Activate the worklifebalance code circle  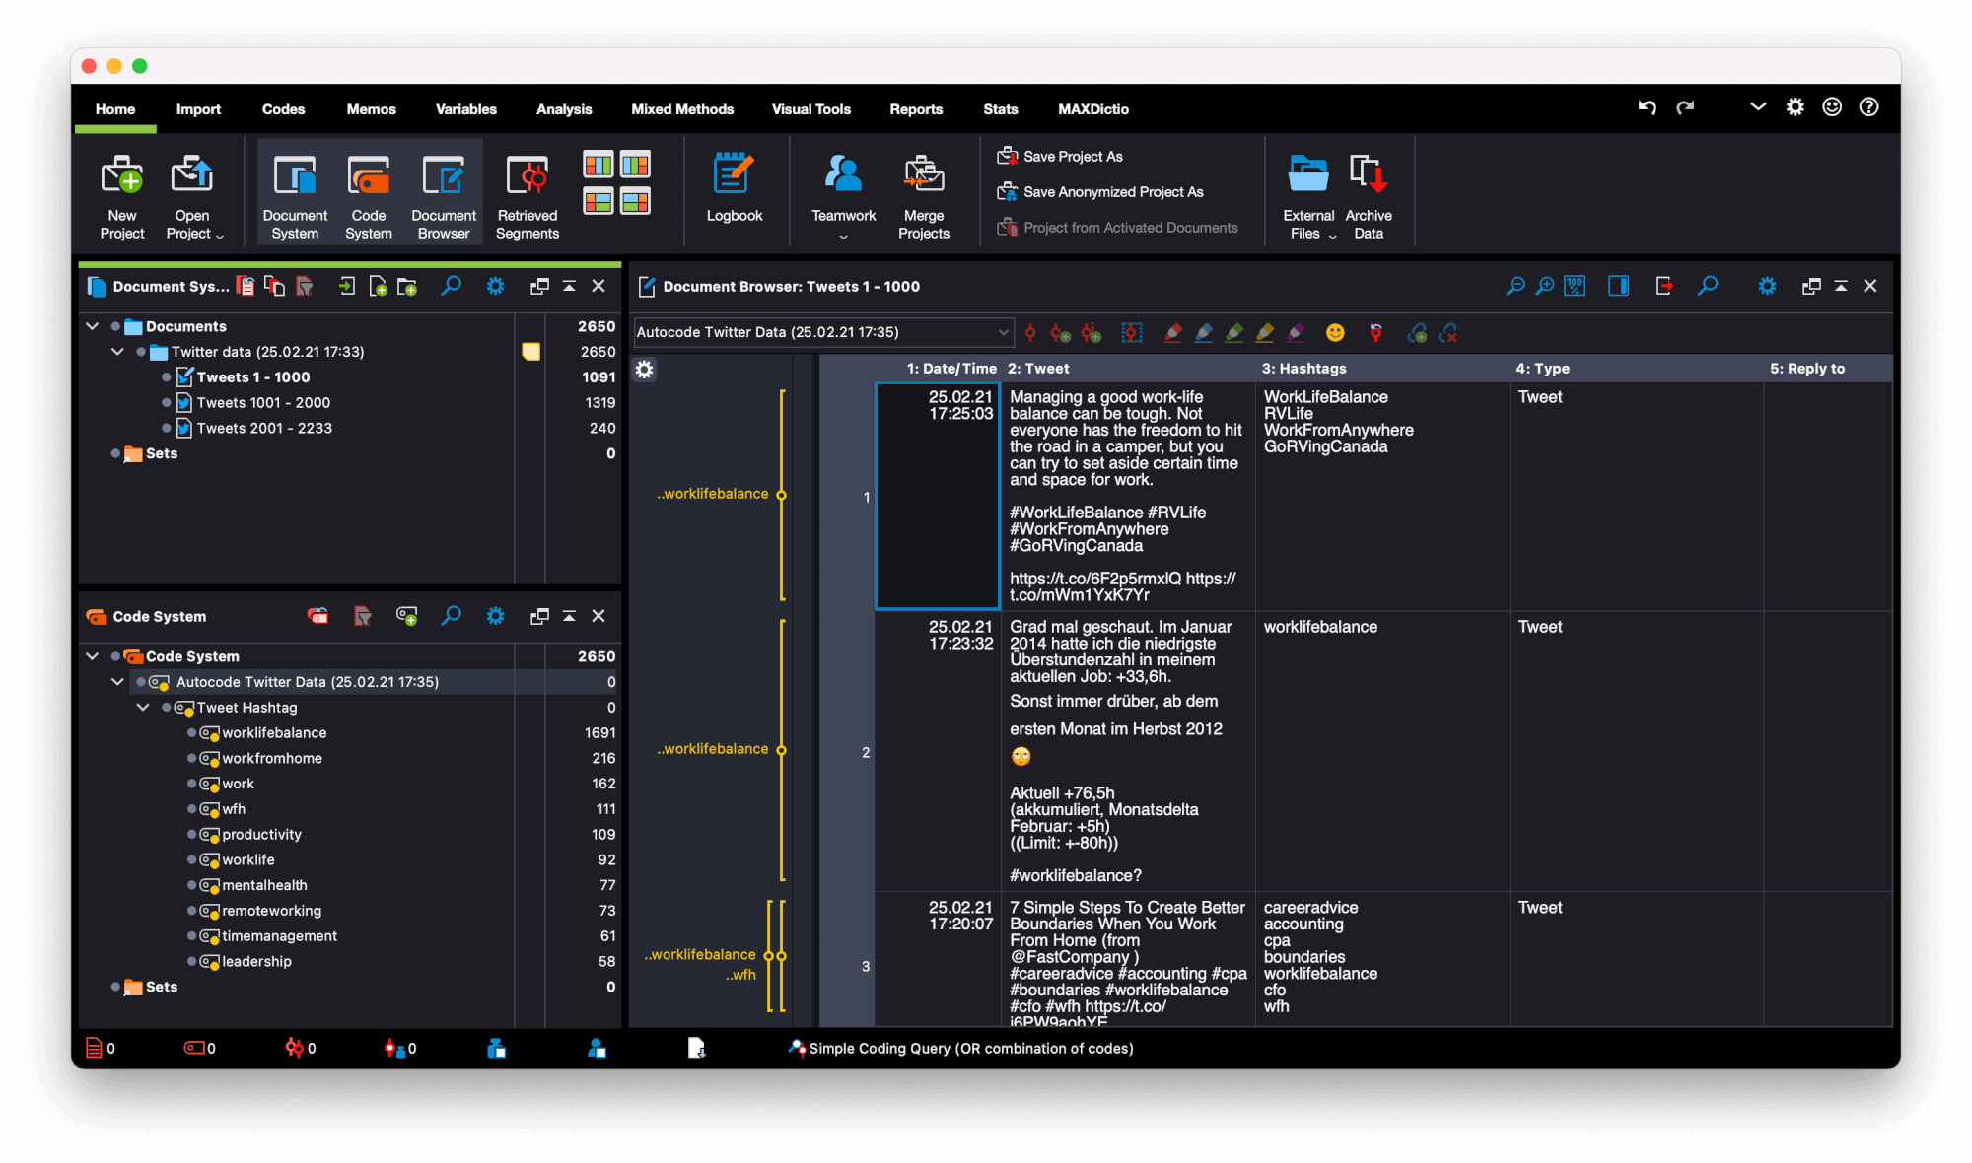191,733
